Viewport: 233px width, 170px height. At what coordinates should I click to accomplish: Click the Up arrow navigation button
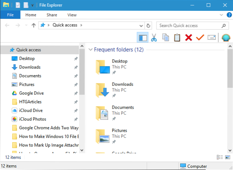[x=33, y=25]
